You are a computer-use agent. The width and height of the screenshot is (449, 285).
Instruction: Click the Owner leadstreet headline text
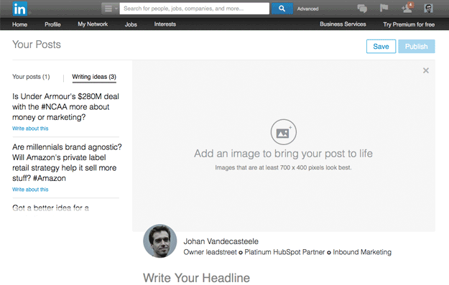287,252
